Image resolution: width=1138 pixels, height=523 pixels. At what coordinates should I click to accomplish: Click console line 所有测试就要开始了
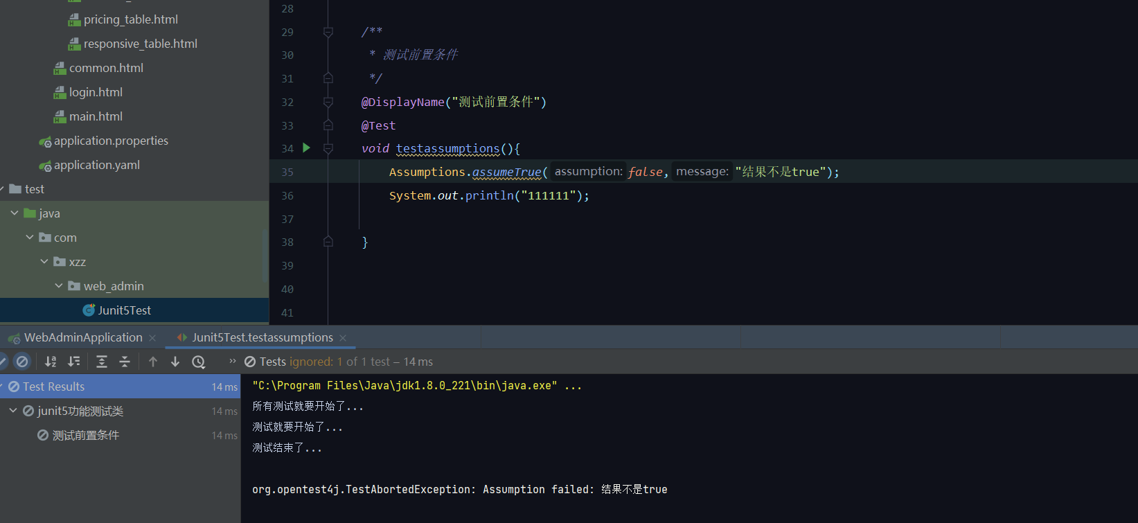[x=308, y=406]
